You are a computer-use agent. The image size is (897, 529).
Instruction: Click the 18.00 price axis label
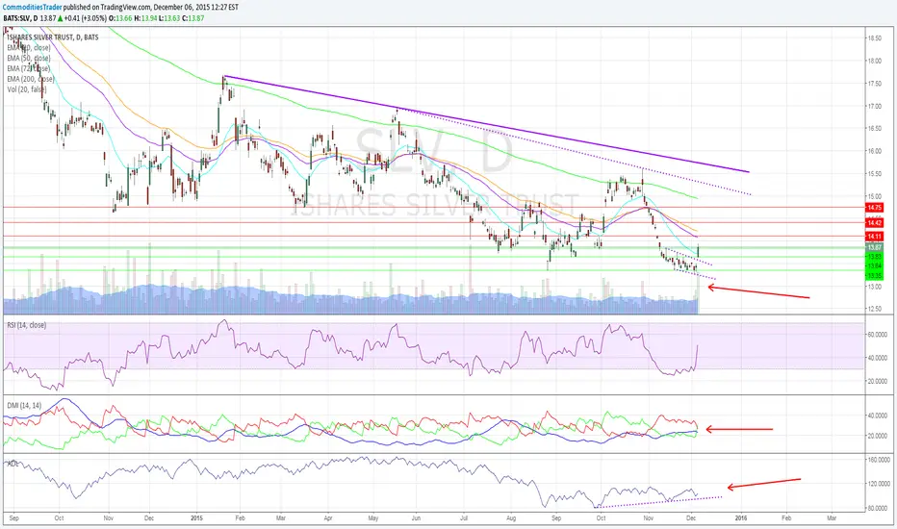pos(875,61)
